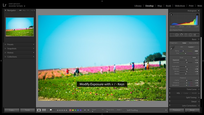Open the WB Custom dropdown
204x115 pixels.
click(x=191, y=47)
